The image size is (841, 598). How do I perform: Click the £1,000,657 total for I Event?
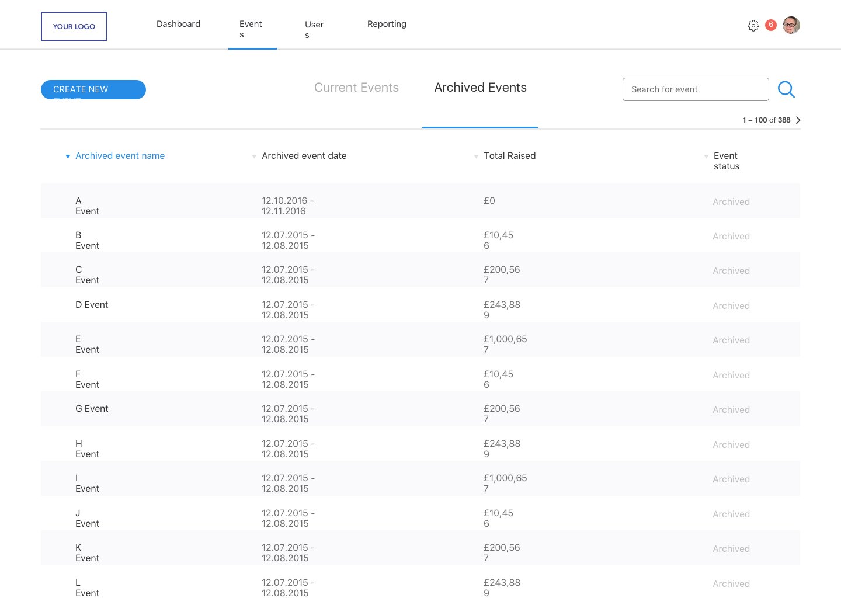pos(505,484)
